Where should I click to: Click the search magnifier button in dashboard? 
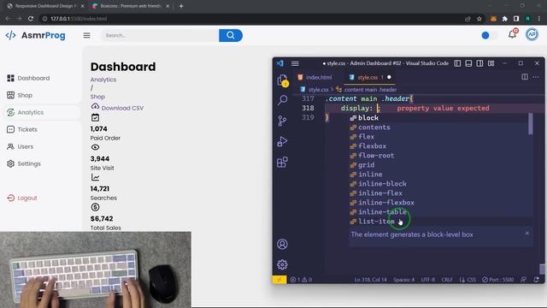point(231,35)
